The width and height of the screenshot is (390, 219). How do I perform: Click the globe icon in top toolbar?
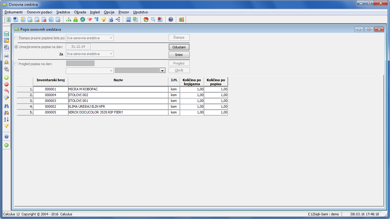(83, 20)
